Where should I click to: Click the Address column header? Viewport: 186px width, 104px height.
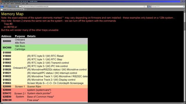pyautogui.click(x=6, y=36)
